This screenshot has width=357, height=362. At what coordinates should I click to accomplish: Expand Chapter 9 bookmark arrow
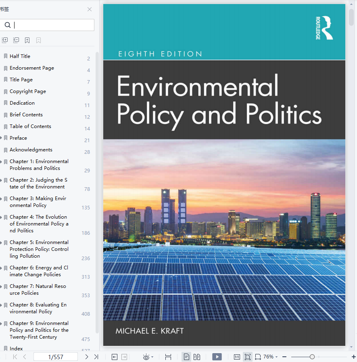(1, 324)
